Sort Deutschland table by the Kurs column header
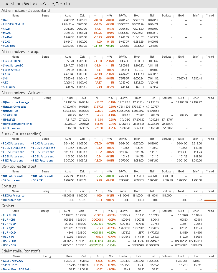This screenshot has height=273, width=218. pos(68,16)
